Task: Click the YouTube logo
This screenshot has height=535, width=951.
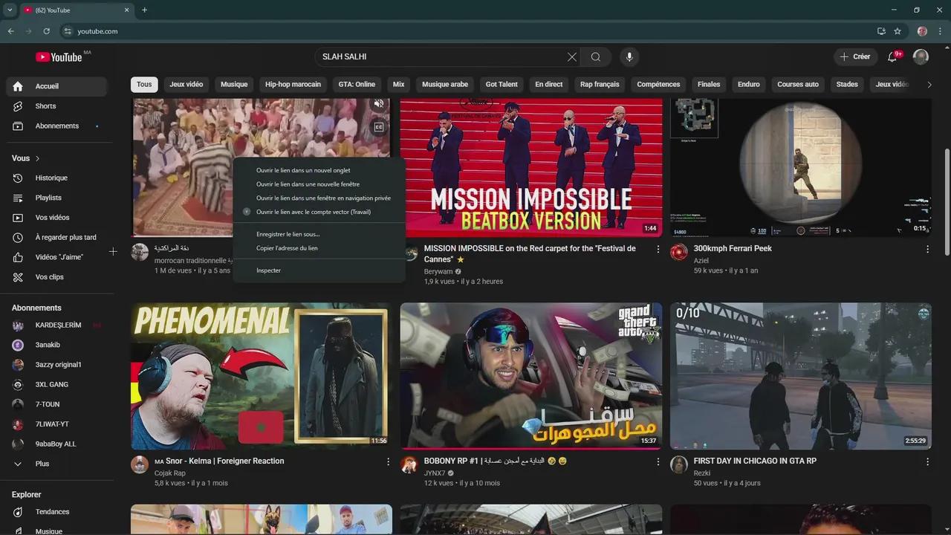Action: click(x=59, y=57)
